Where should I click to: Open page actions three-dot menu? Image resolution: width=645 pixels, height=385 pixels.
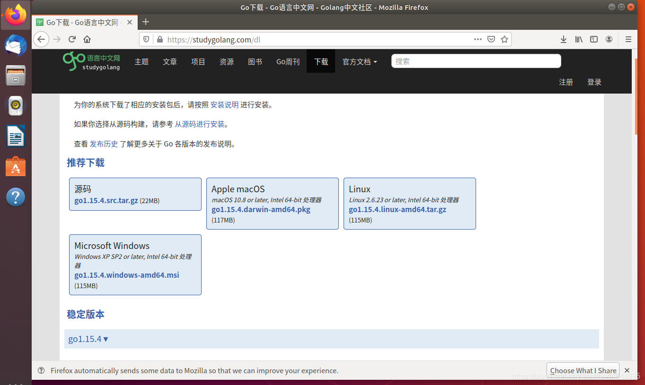(x=478, y=39)
